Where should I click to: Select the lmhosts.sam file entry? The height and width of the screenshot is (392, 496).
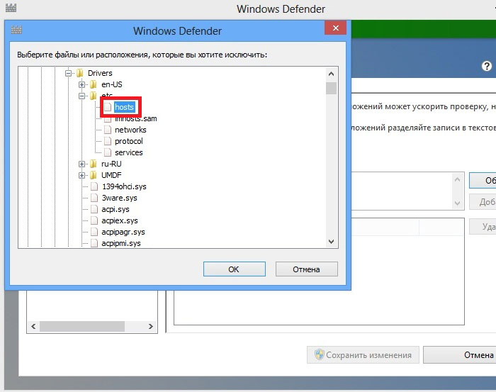click(136, 118)
